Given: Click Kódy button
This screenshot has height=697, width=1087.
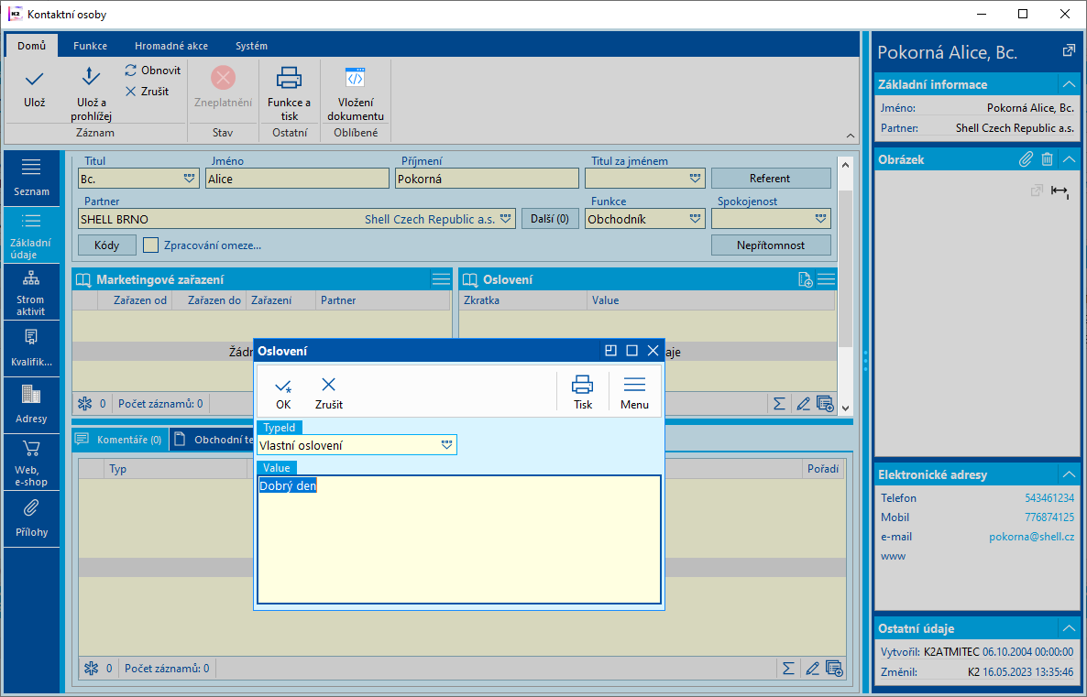Looking at the screenshot, I should (x=106, y=245).
